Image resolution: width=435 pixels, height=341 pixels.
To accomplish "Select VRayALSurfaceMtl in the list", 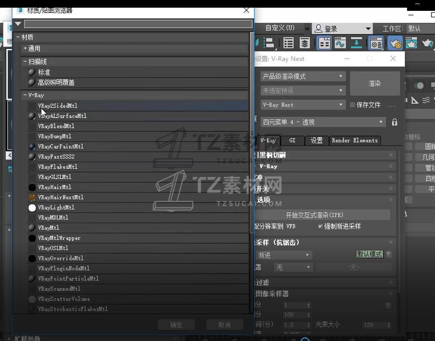I will click(138, 116).
